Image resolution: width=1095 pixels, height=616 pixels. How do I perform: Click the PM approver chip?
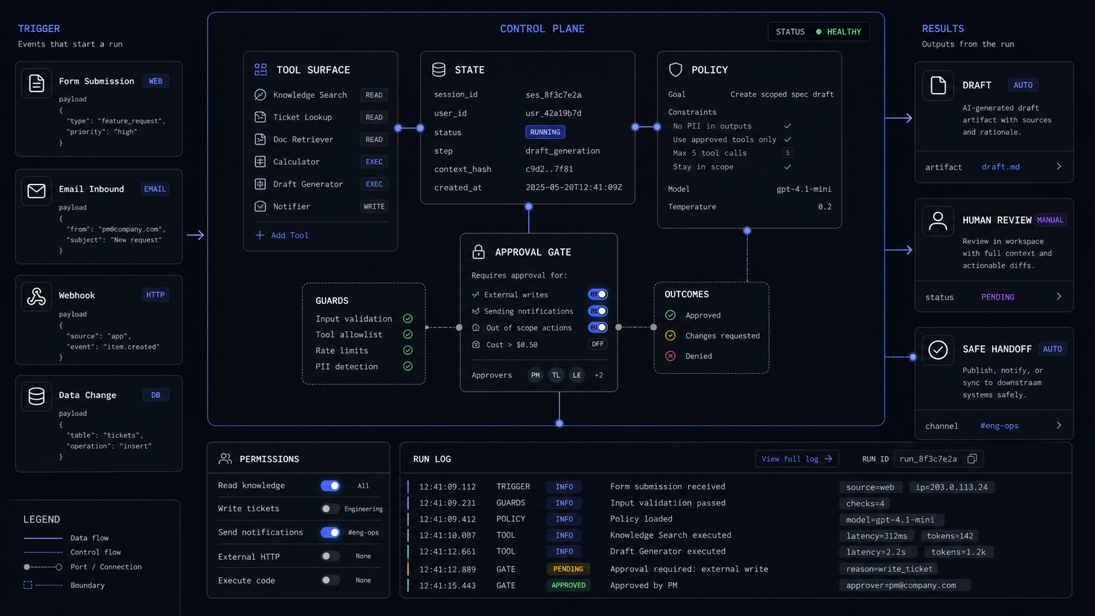535,375
